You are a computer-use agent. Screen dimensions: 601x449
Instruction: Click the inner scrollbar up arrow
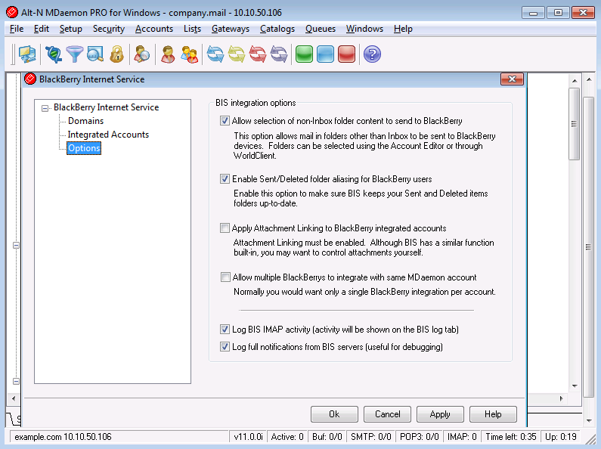[x=575, y=80]
